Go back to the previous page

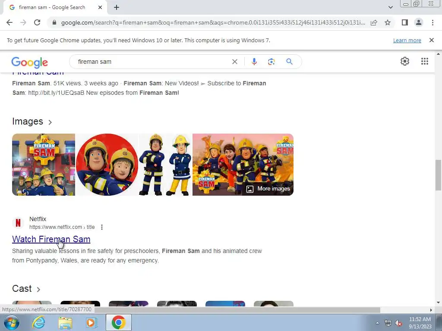(9, 22)
